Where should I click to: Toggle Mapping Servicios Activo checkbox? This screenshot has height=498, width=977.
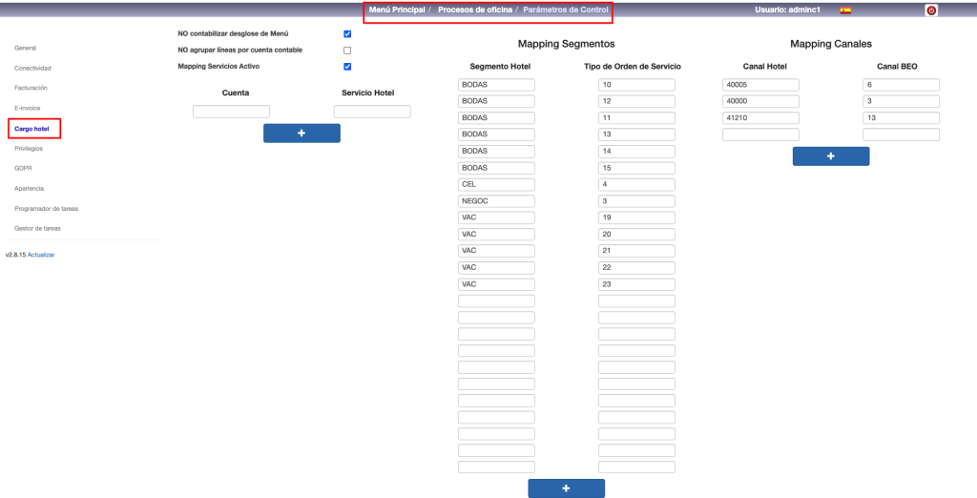(347, 67)
